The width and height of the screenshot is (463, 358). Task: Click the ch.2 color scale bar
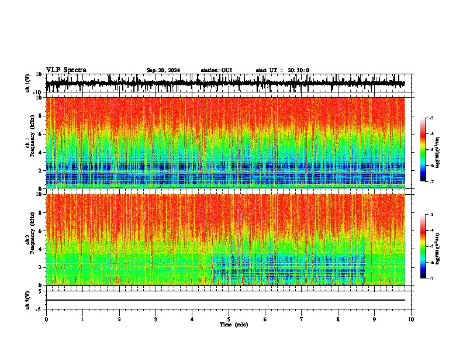pyautogui.click(x=423, y=246)
